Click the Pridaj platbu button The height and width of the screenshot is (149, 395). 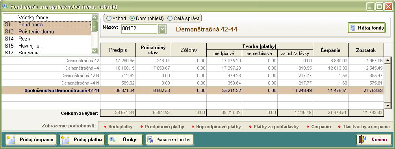[82, 140]
